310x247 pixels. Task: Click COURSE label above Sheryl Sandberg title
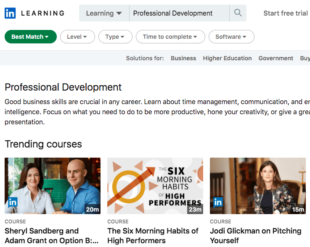pyautogui.click(x=15, y=221)
